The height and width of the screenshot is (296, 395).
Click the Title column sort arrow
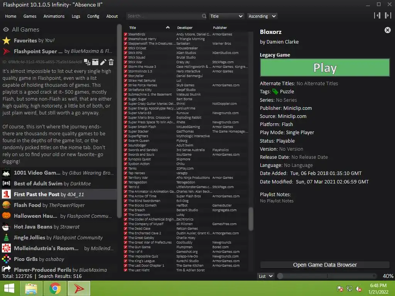pyautogui.click(x=168, y=27)
